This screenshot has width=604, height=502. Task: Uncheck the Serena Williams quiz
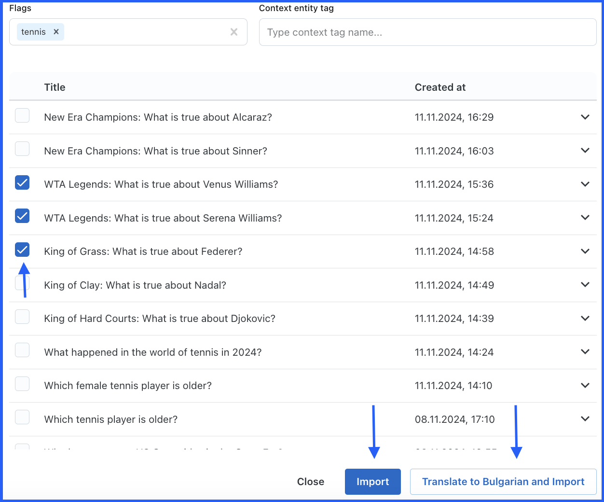(22, 216)
